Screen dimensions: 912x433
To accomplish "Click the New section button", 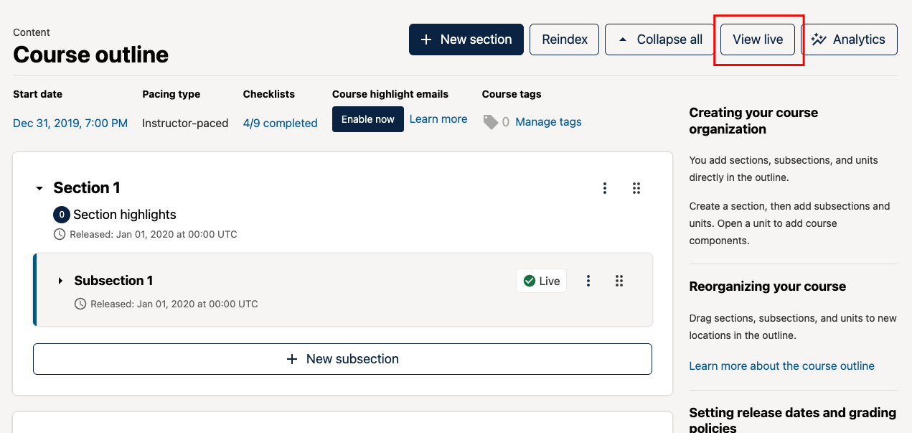I will [x=466, y=39].
